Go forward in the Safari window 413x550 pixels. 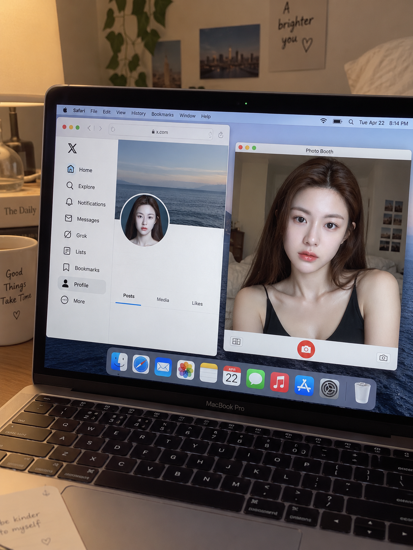point(100,128)
